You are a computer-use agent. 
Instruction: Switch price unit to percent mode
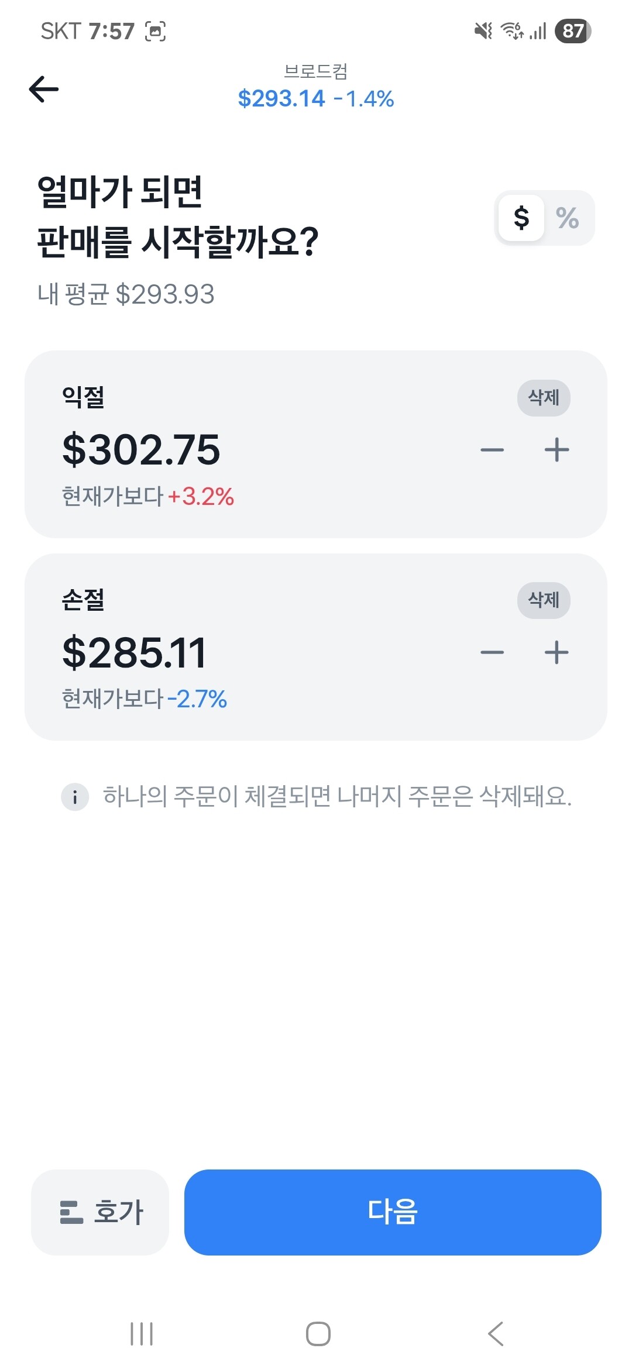coord(567,218)
